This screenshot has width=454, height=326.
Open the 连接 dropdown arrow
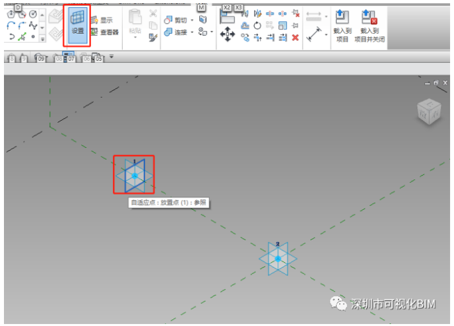tap(192, 32)
